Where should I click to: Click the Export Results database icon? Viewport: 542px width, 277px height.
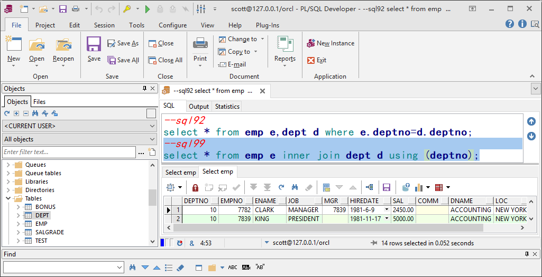[406, 187]
